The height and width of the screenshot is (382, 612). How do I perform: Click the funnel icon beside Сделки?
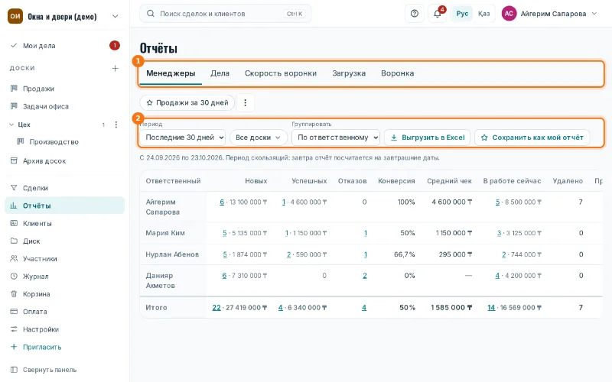[14, 188]
